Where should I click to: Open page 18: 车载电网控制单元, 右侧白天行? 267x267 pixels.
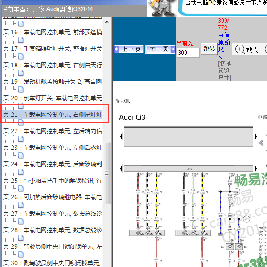point(53,65)
